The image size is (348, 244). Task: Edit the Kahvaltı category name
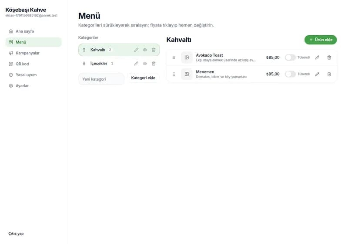point(136,50)
